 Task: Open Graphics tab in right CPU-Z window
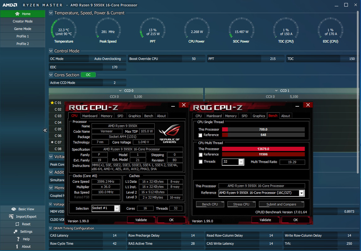259,116
